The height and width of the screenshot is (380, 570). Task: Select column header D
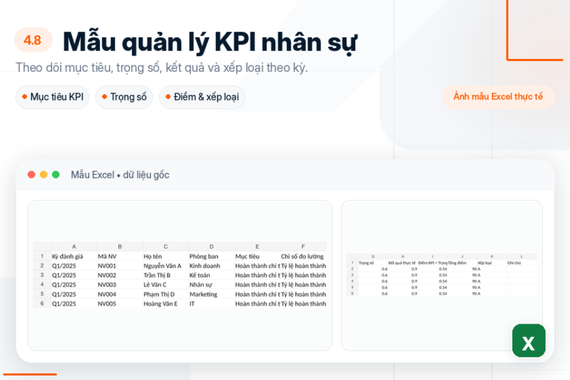click(211, 246)
